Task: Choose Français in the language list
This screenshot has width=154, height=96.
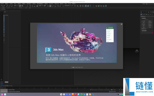Action: 109,34
